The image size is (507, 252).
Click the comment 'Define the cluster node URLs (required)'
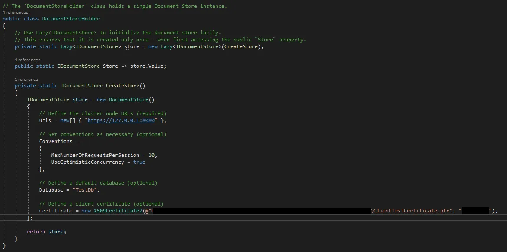pyautogui.click(x=102, y=113)
